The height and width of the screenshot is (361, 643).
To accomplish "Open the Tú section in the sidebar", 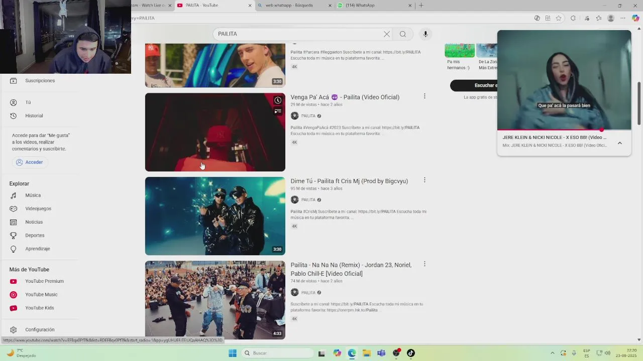I will pyautogui.click(x=28, y=102).
